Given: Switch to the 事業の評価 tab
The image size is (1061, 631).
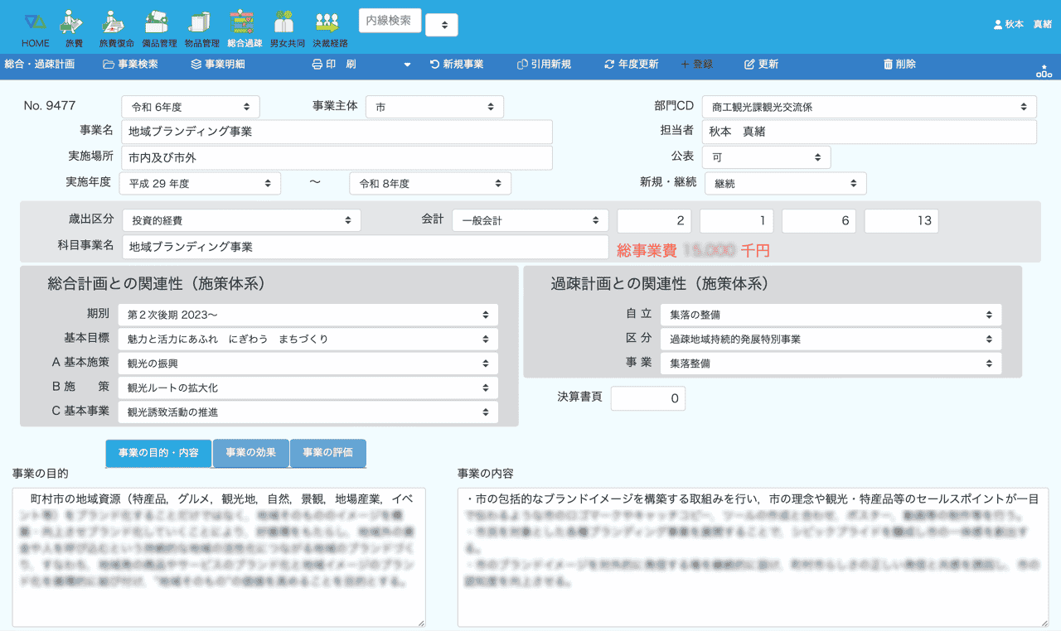Looking at the screenshot, I should (x=327, y=453).
